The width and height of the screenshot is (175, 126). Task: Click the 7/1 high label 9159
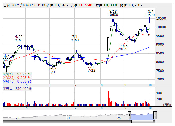pyautogui.click(x=75, y=40)
